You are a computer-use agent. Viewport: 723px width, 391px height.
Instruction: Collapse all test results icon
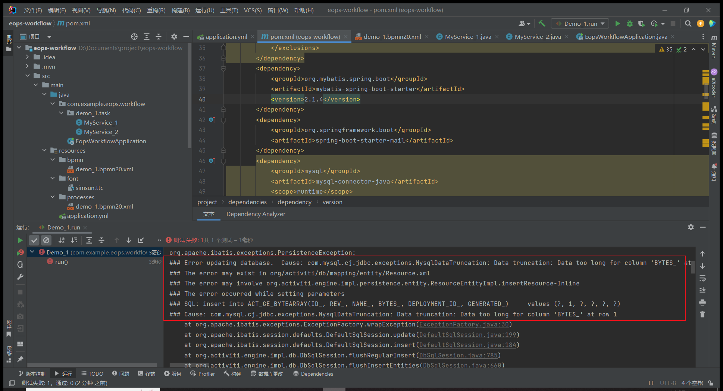pos(101,240)
